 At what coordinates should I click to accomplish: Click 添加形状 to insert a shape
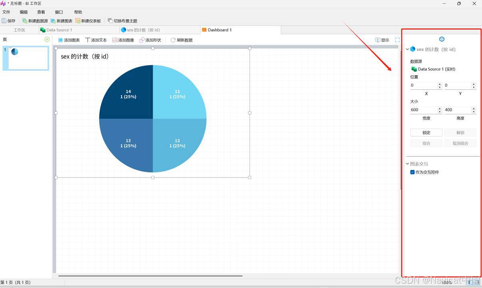pyautogui.click(x=150, y=40)
